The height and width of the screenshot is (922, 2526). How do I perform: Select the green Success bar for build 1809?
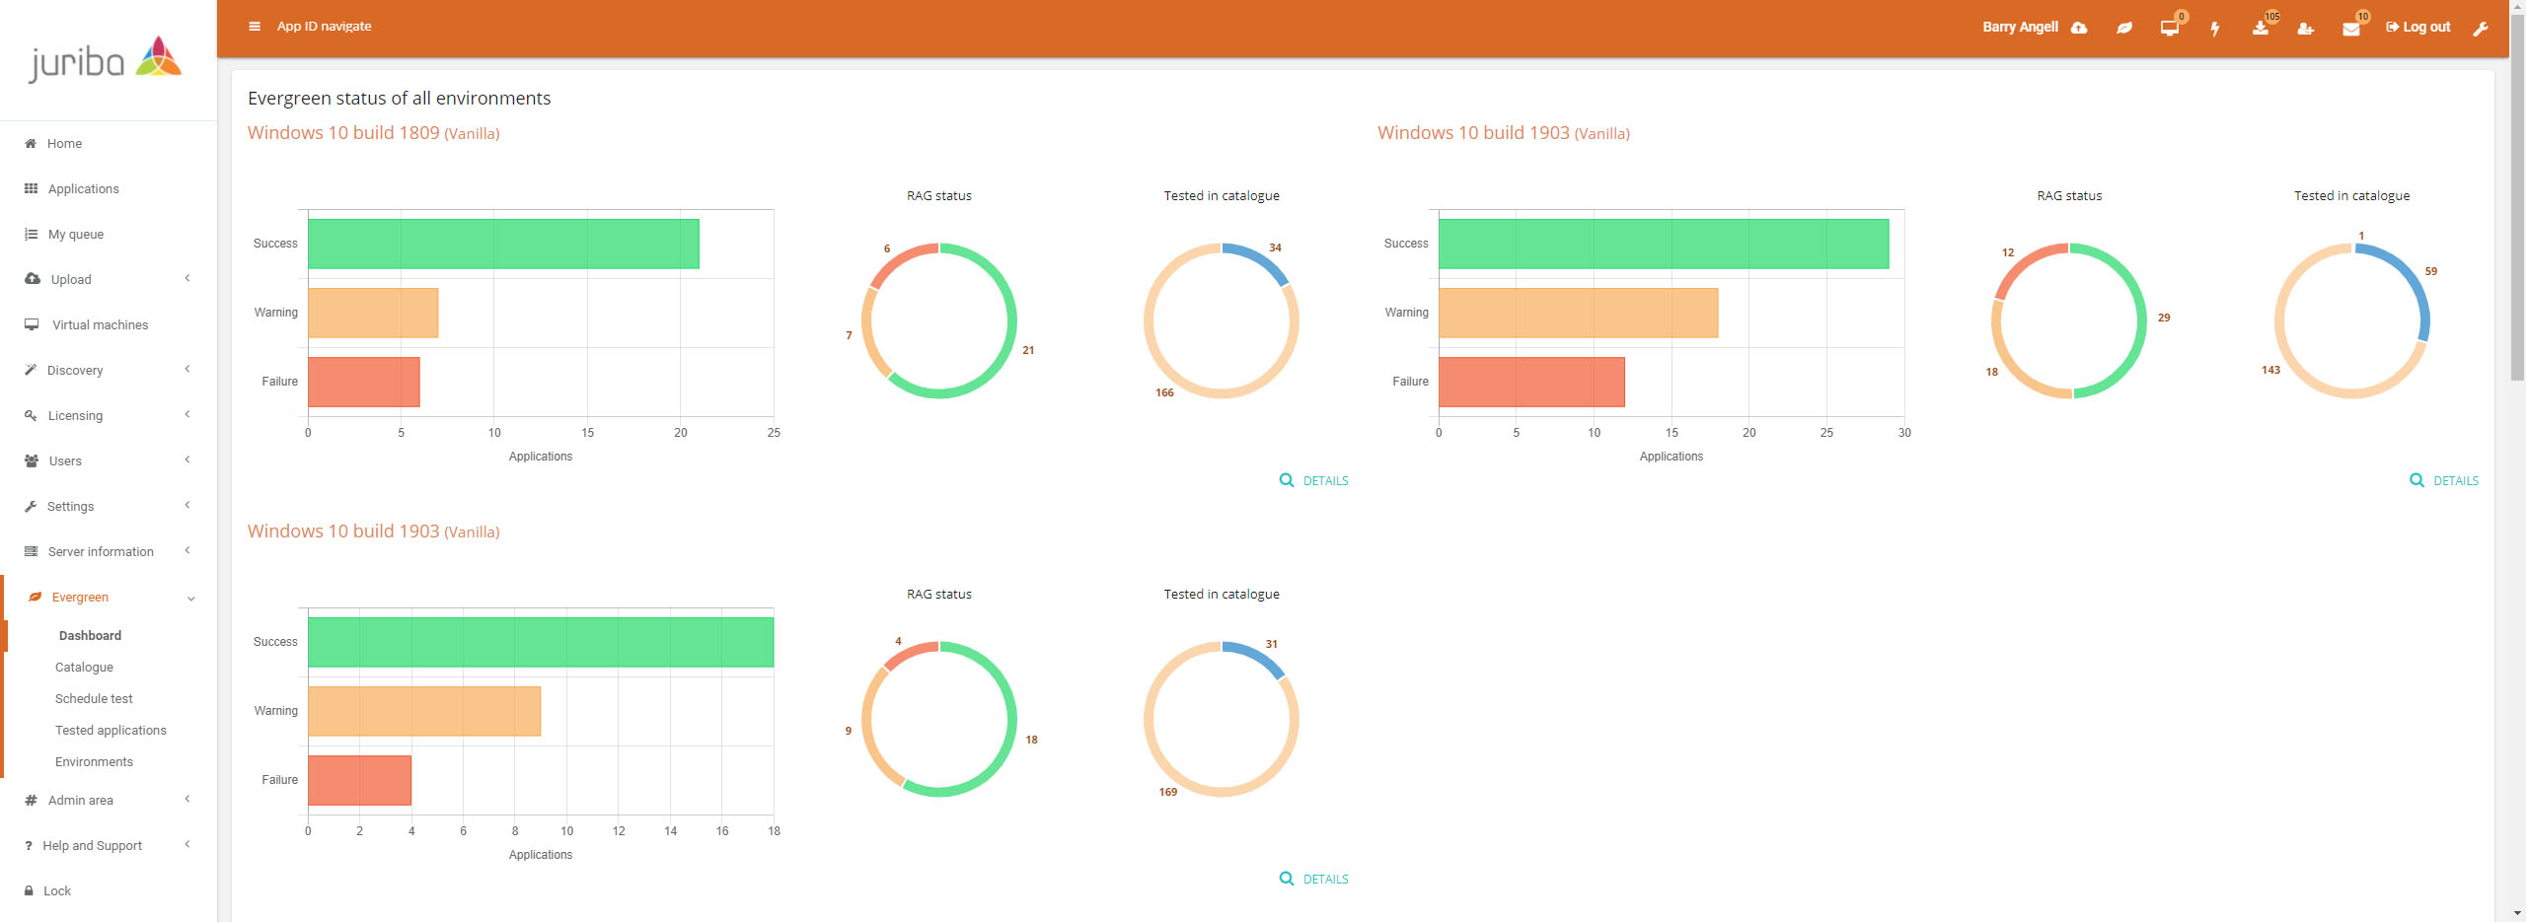point(503,243)
